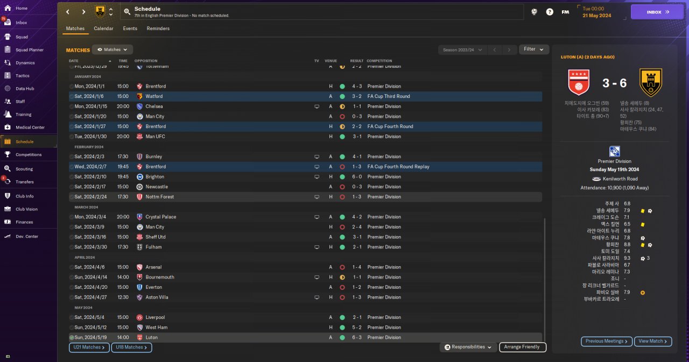689x362 pixels.
Task: Expand the club switcher up-down arrows
Action: click(x=111, y=12)
